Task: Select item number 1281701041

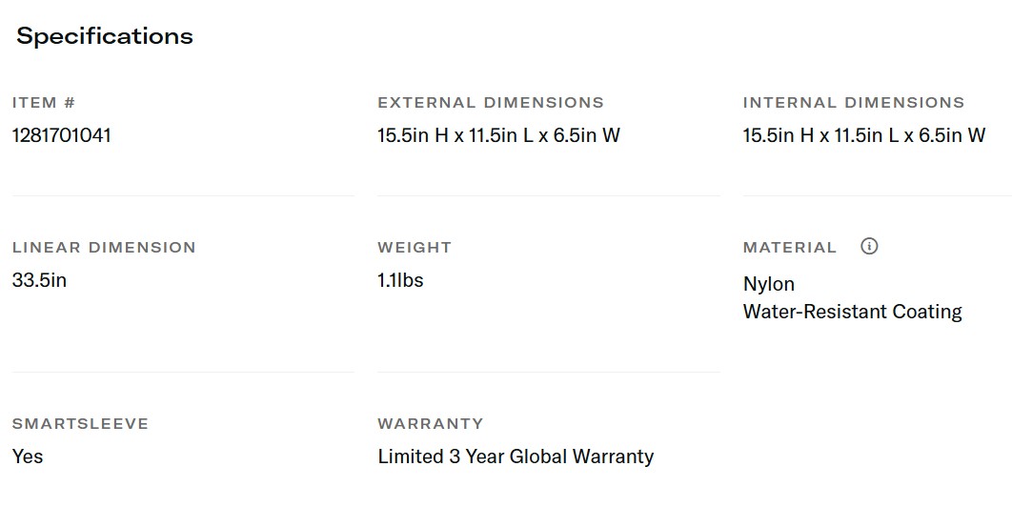Action: click(x=62, y=135)
